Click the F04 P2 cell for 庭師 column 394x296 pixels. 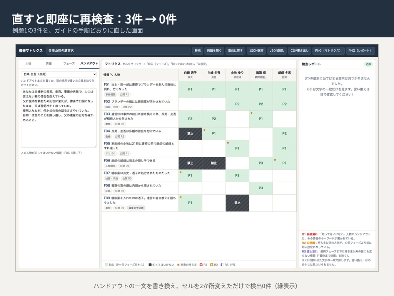pos(284,134)
